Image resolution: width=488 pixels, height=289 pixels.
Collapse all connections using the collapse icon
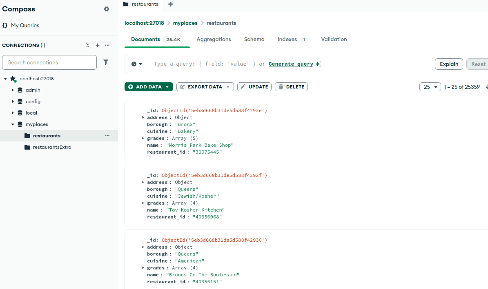[87, 45]
